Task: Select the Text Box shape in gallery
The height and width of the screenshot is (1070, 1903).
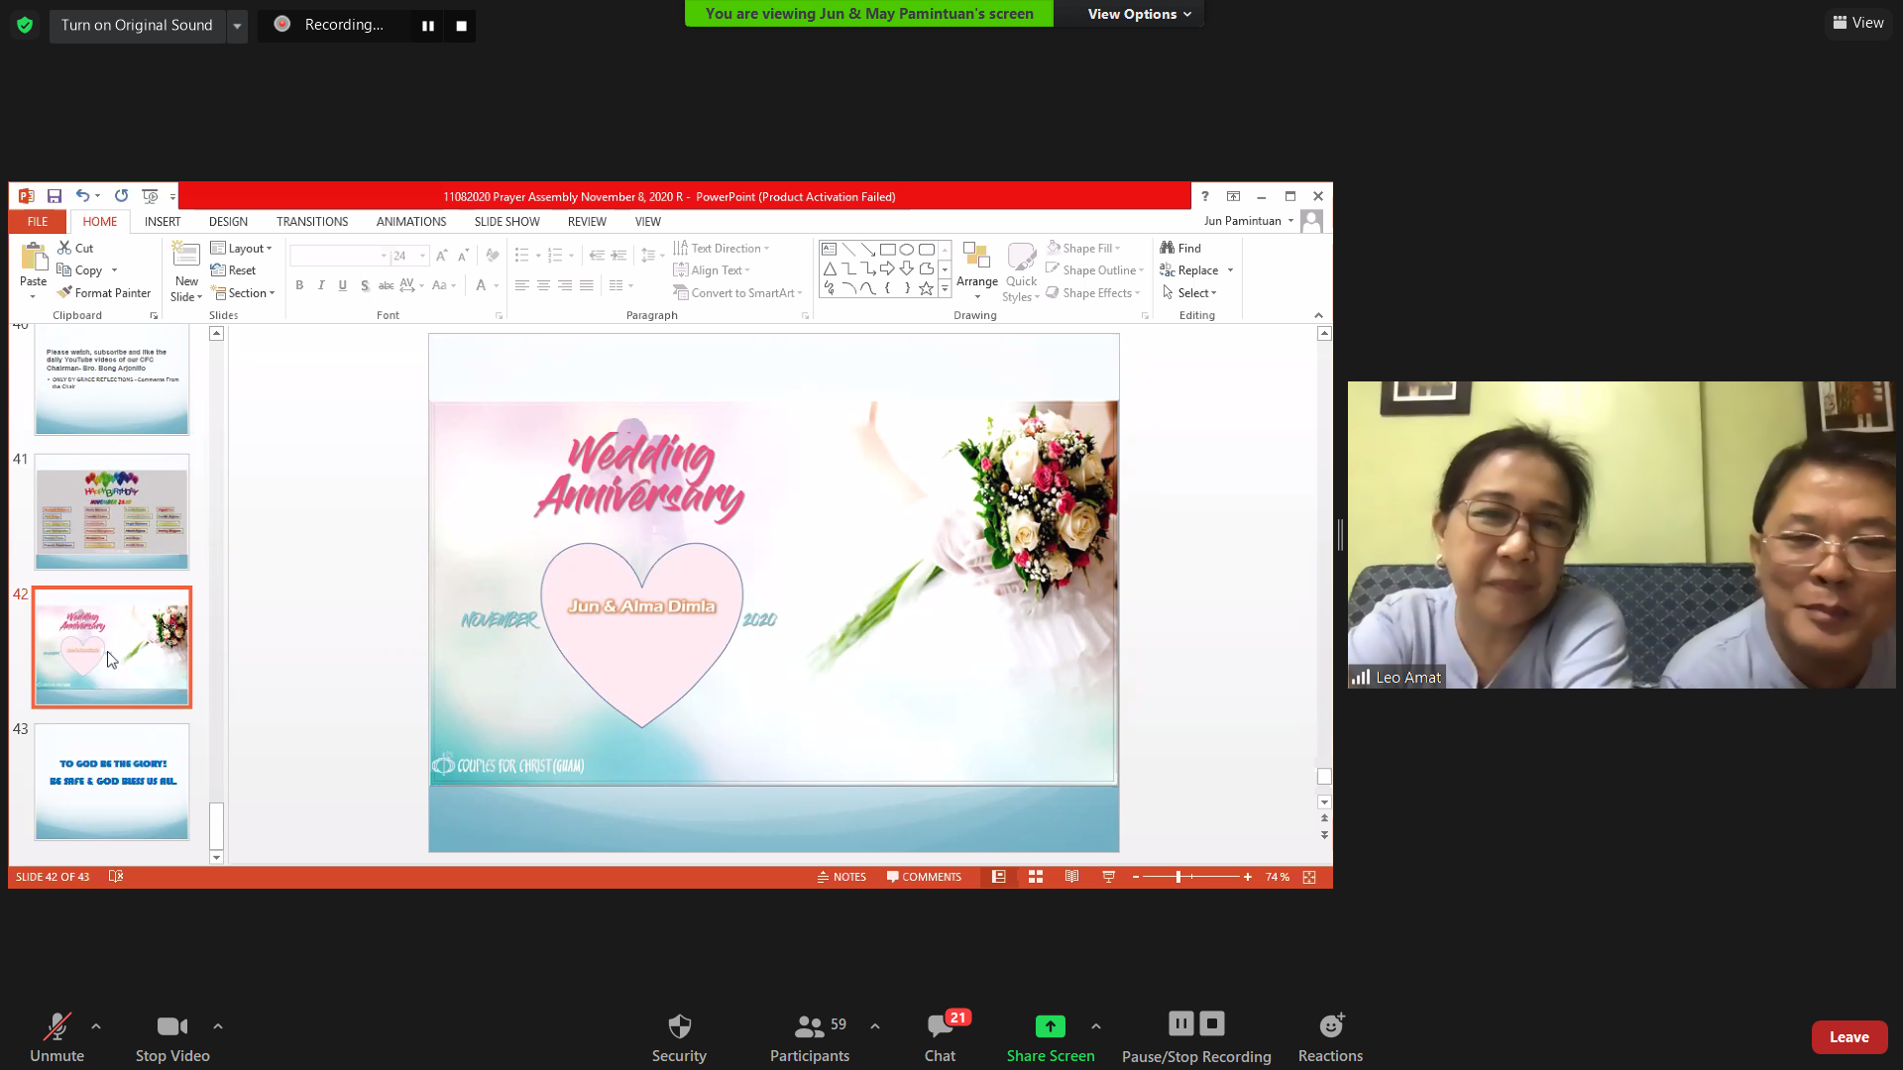Action: 830,249
